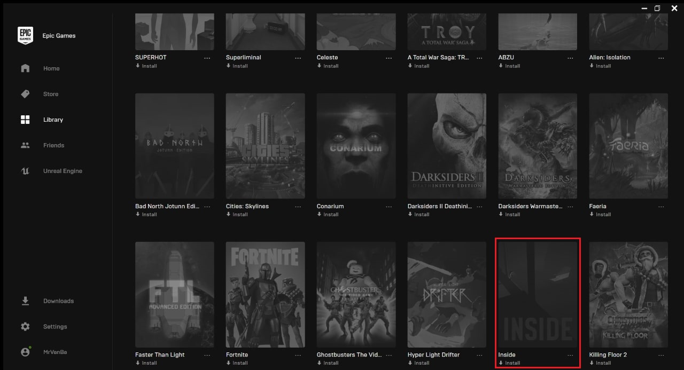This screenshot has width=684, height=370.
Task: Install Darksiders II Deathinitive Edition
Action: (x=418, y=215)
